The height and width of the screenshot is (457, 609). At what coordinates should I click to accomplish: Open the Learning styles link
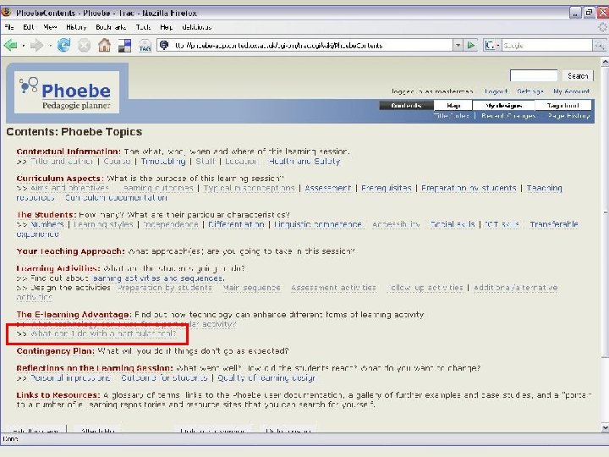click(103, 224)
